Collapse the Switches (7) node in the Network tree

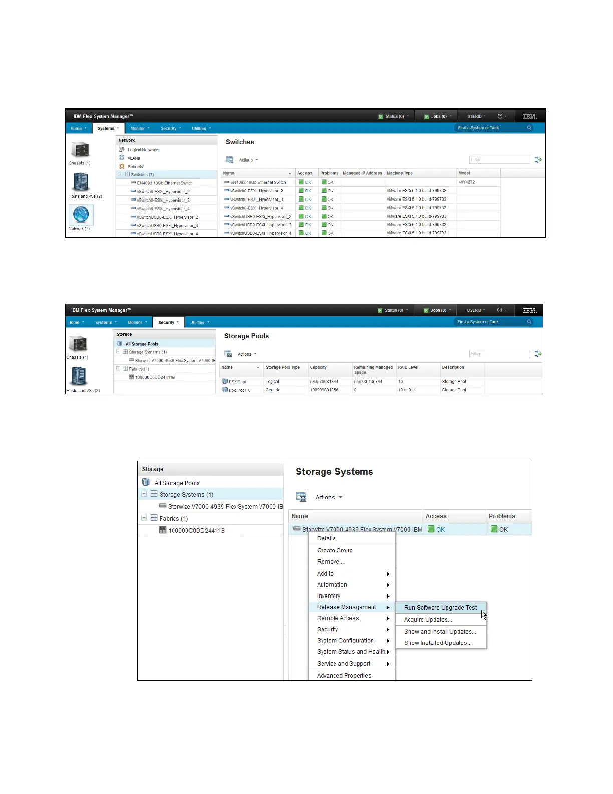coord(120,174)
